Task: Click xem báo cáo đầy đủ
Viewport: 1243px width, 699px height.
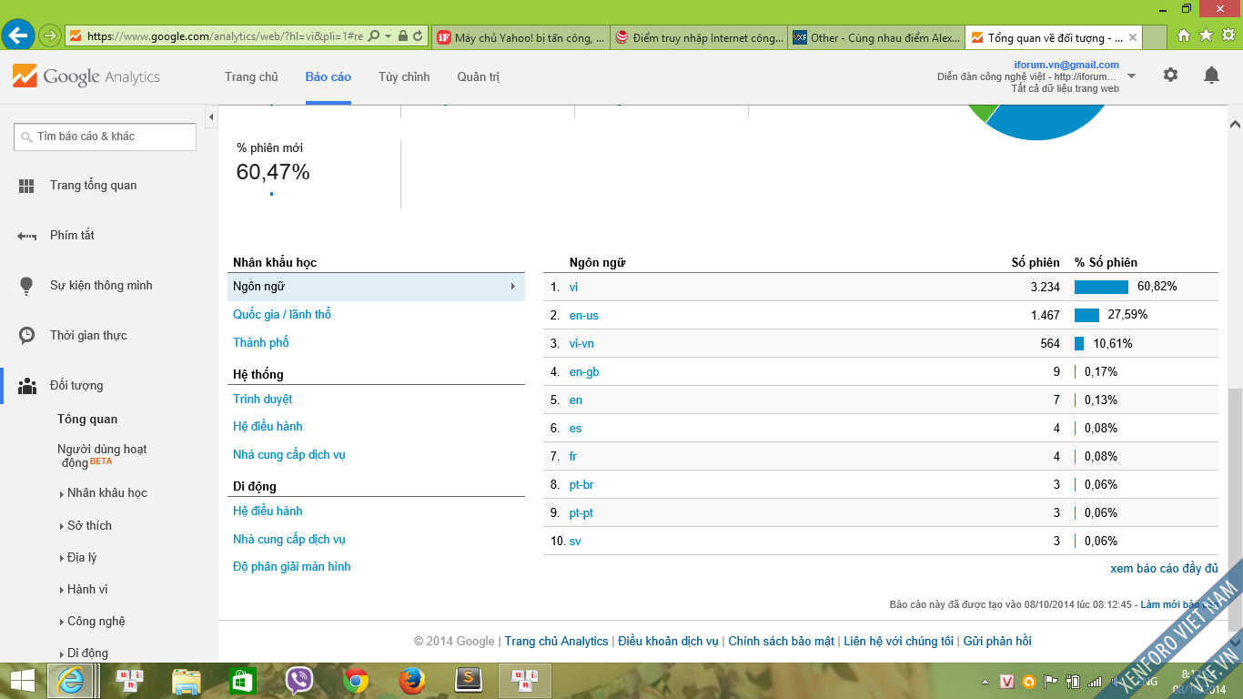Action: click(1164, 569)
